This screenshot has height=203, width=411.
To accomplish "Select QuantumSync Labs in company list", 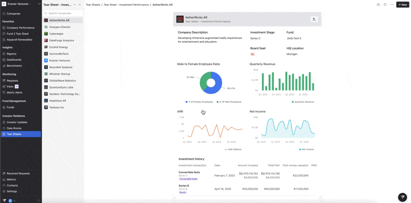I will pyautogui.click(x=63, y=87).
